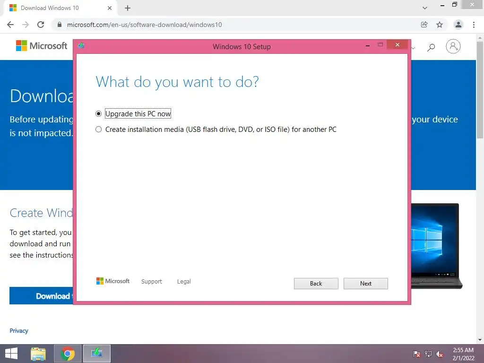Click the address bar URL field
Screen dimensions: 484x363
click(145, 25)
